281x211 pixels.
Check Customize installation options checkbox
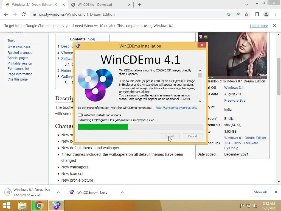80,115
